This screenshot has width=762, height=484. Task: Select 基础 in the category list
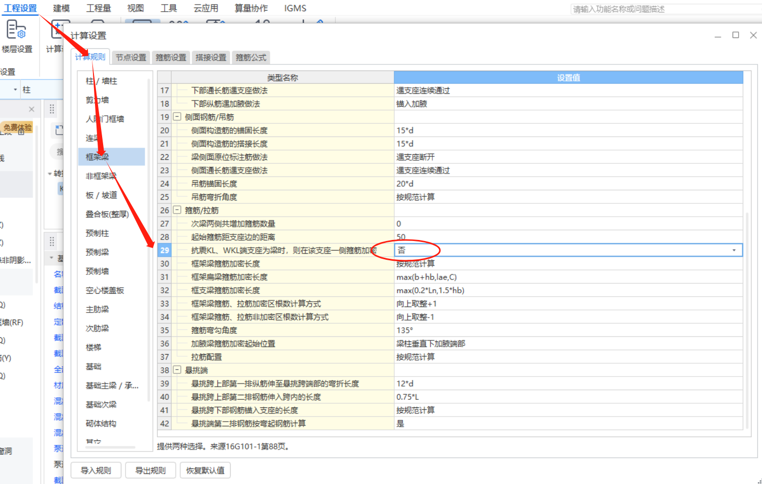(93, 366)
